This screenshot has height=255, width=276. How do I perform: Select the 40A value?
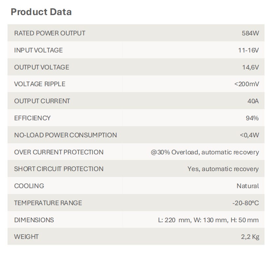tap(253, 101)
